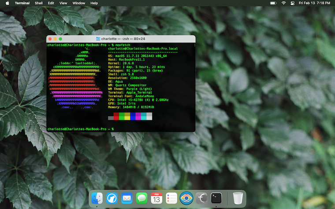Minimize the Terminal window with yellow button

(x=55, y=39)
